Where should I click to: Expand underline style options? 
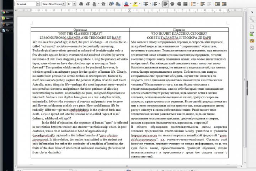click(98, 4)
